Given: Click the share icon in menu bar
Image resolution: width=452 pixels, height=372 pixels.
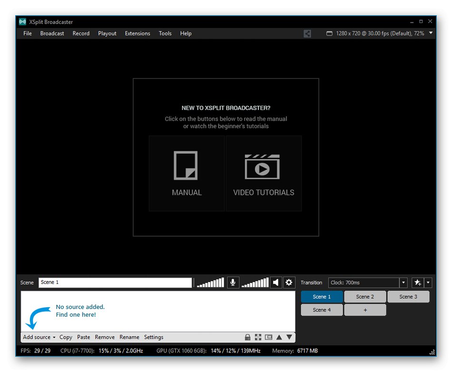Looking at the screenshot, I should pyautogui.click(x=307, y=33).
